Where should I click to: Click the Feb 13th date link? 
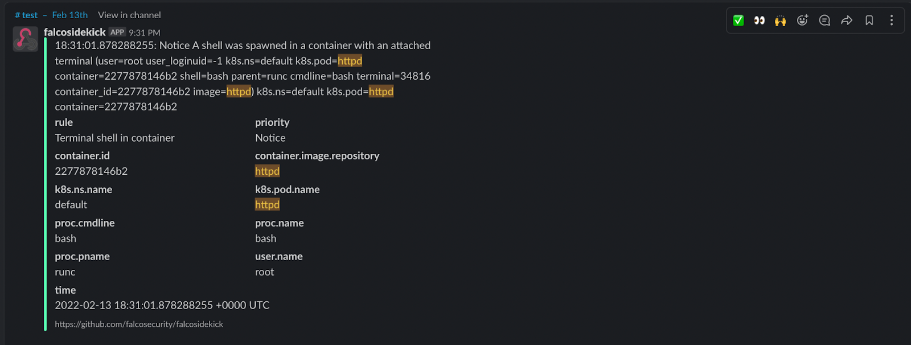click(x=70, y=15)
